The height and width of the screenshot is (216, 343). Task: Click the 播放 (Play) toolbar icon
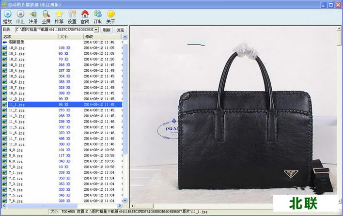click(7, 14)
